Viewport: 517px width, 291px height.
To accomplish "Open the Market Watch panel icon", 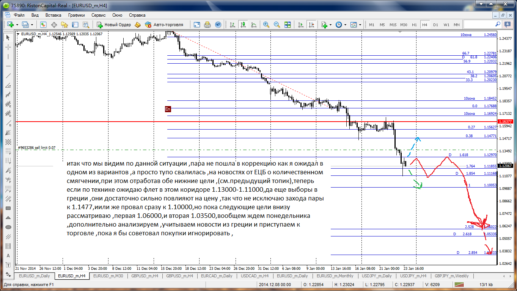I will point(43,25).
